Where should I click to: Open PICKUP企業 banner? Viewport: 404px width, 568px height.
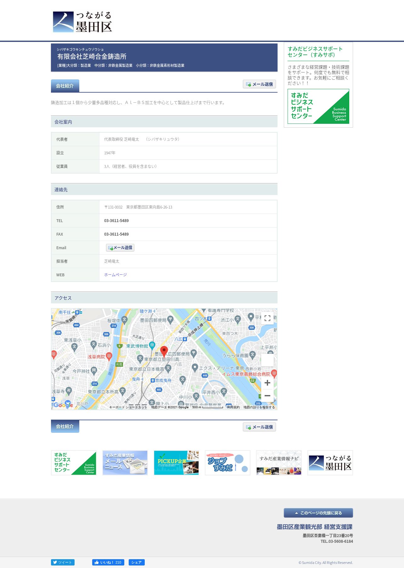(x=176, y=462)
